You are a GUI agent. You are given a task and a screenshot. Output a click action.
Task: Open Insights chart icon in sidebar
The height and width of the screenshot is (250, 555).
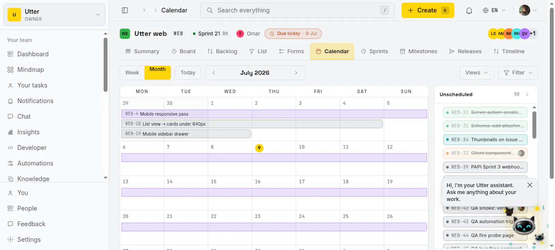(x=10, y=132)
